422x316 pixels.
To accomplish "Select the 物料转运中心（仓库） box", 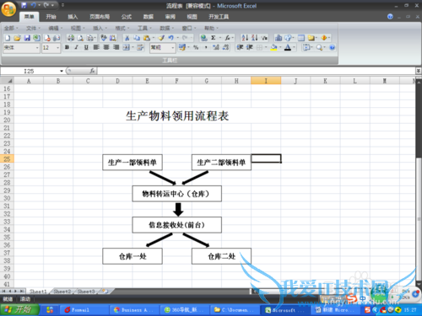I will tap(177, 194).
